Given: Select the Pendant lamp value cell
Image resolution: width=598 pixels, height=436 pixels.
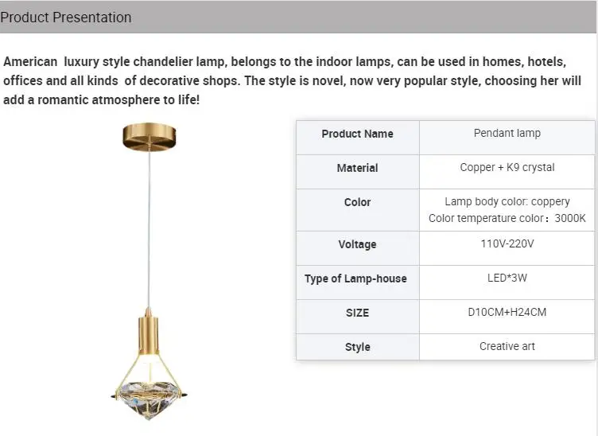Looking at the screenshot, I should coord(507,134).
